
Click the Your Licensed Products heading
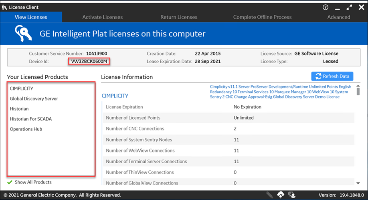click(38, 77)
